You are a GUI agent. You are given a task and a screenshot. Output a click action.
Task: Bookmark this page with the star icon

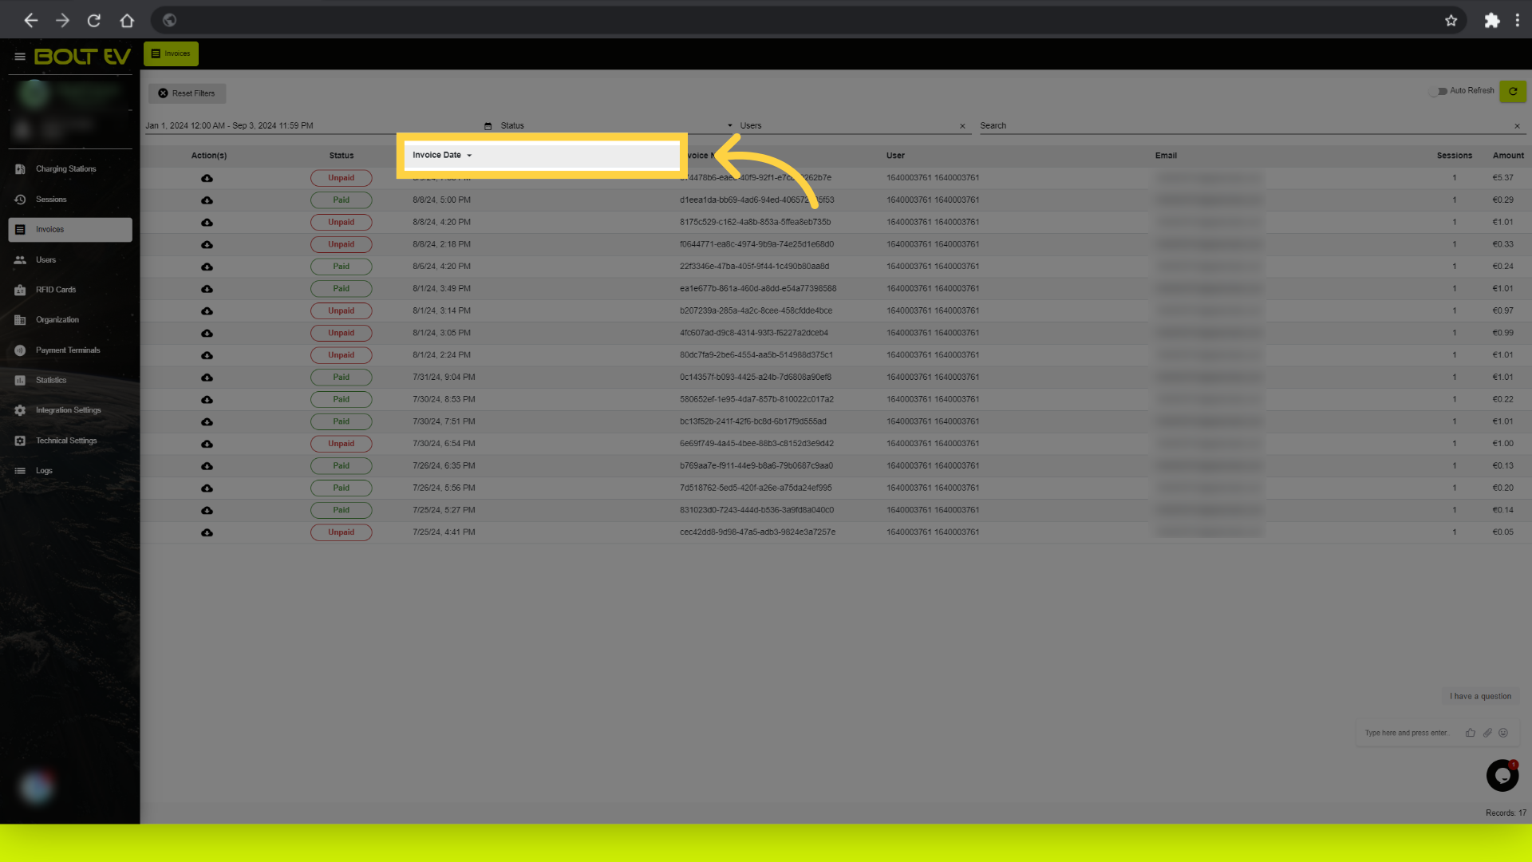1451,21
